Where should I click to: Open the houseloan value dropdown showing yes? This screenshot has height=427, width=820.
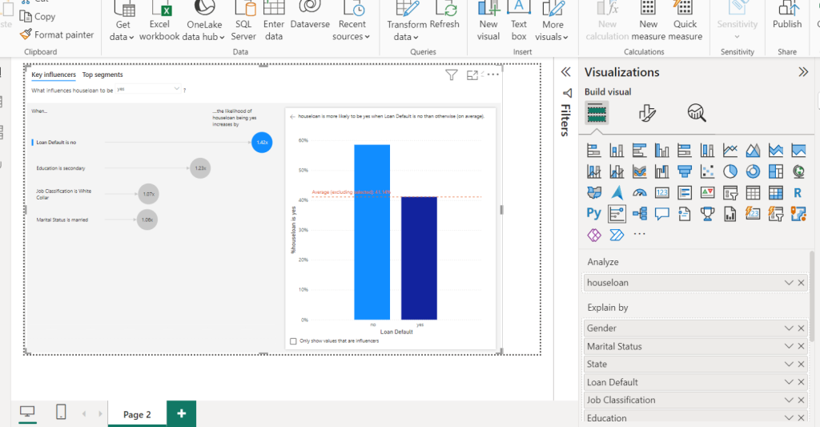point(148,90)
